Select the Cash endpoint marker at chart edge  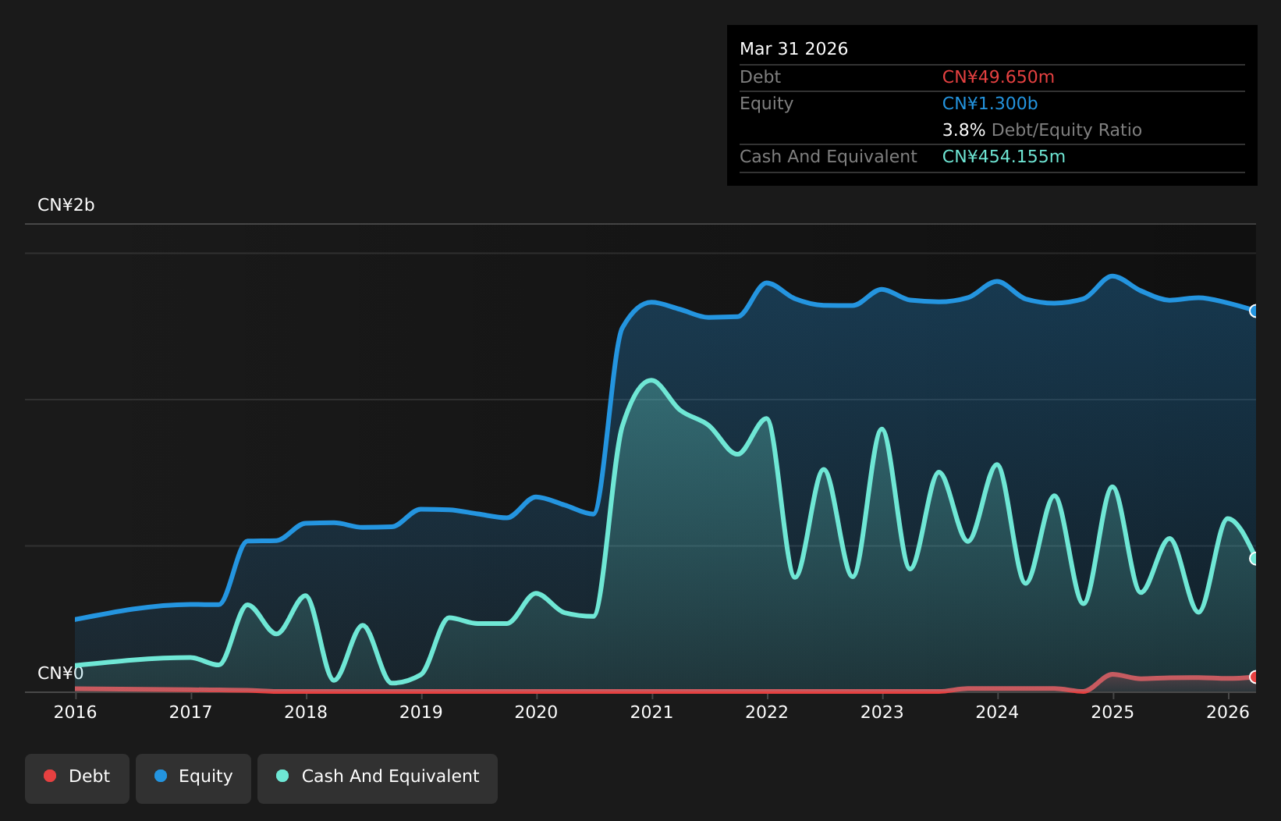click(1254, 559)
